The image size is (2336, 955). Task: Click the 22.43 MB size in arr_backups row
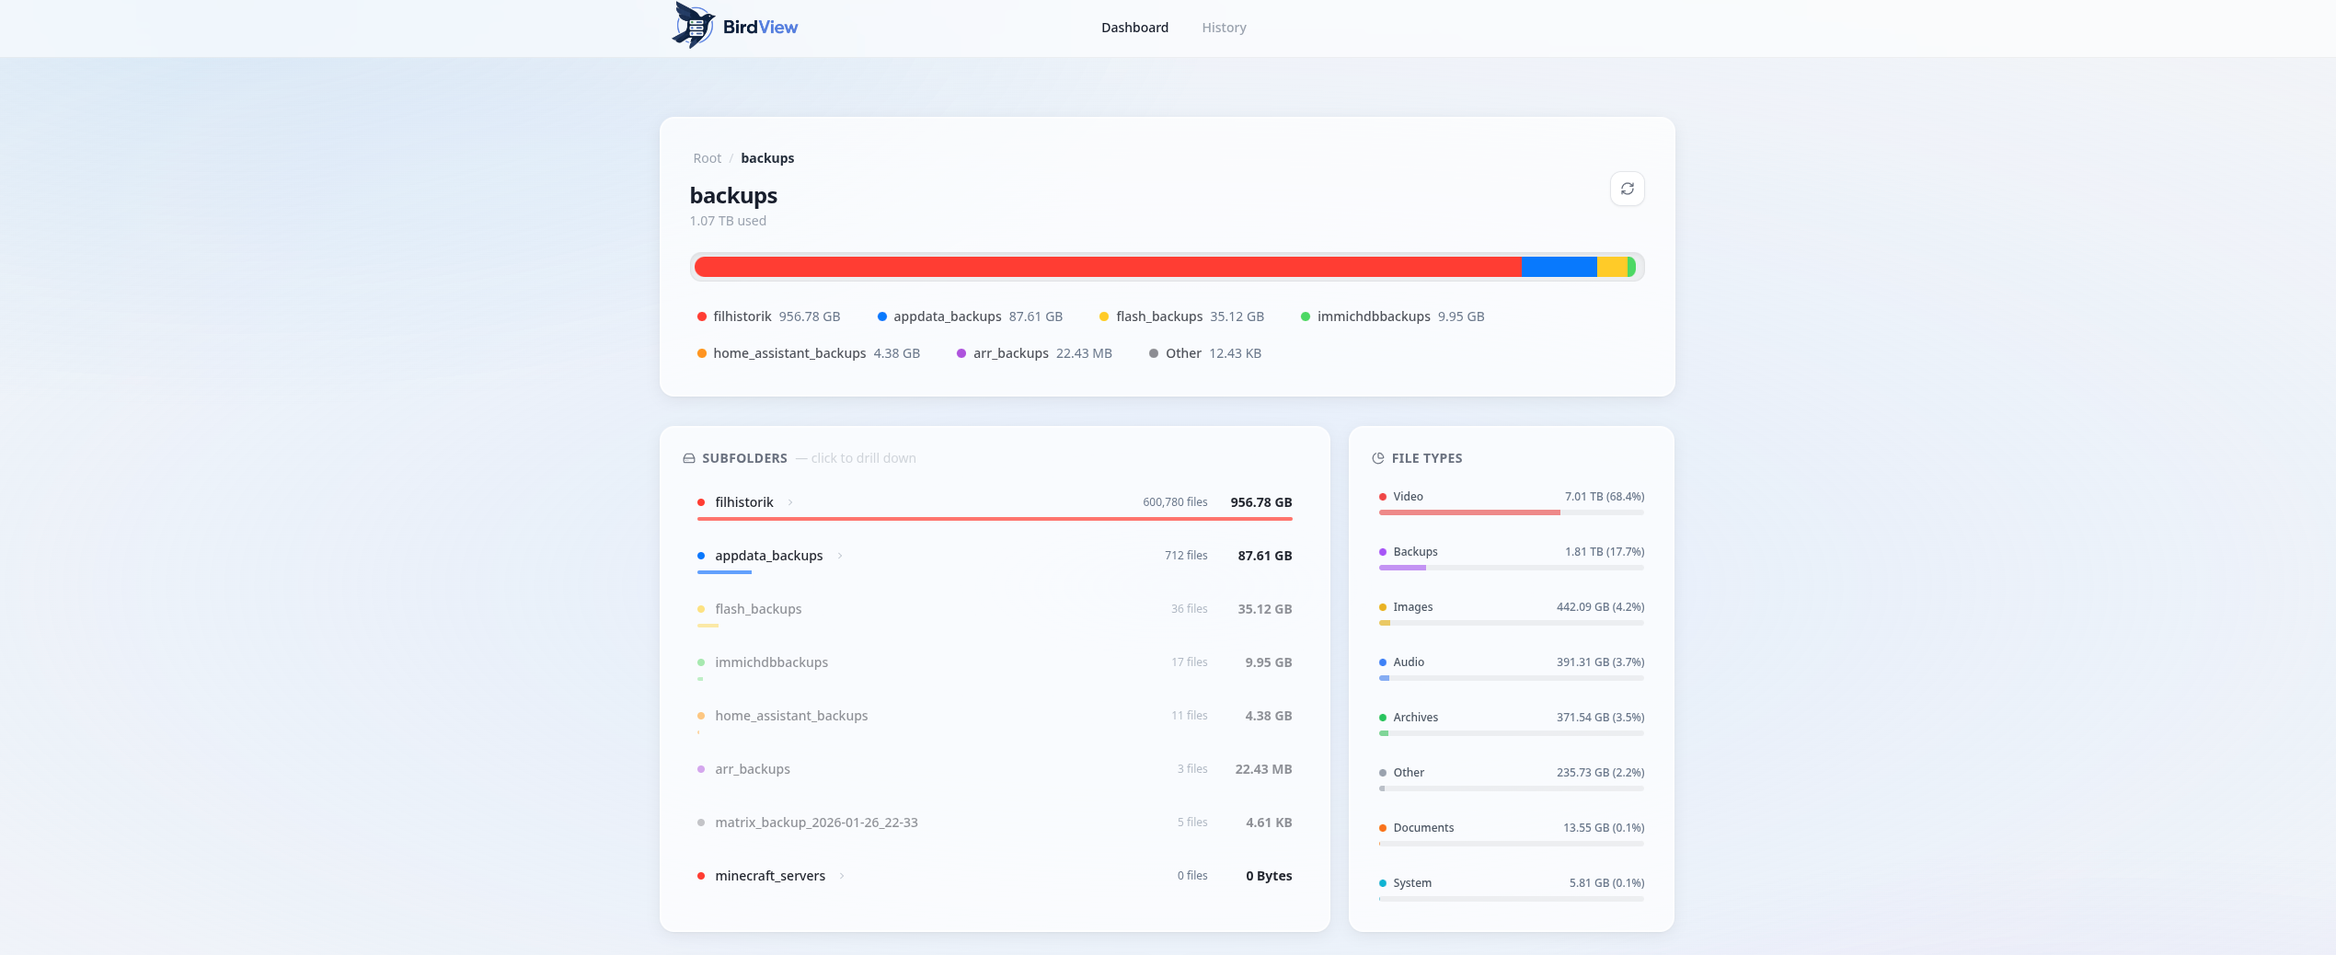[x=1263, y=769]
